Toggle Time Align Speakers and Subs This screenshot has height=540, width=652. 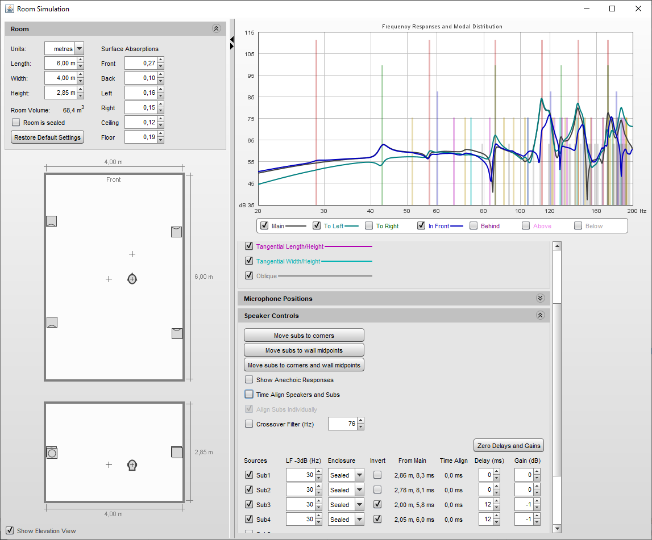249,395
